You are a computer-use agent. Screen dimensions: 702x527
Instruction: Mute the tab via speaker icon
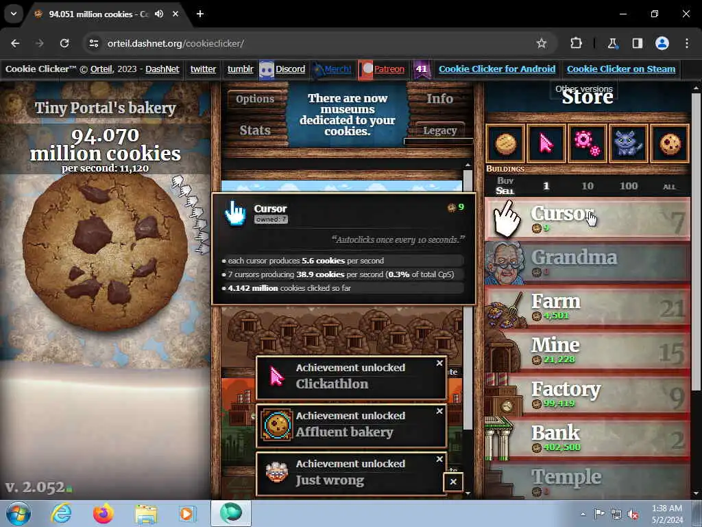click(159, 14)
